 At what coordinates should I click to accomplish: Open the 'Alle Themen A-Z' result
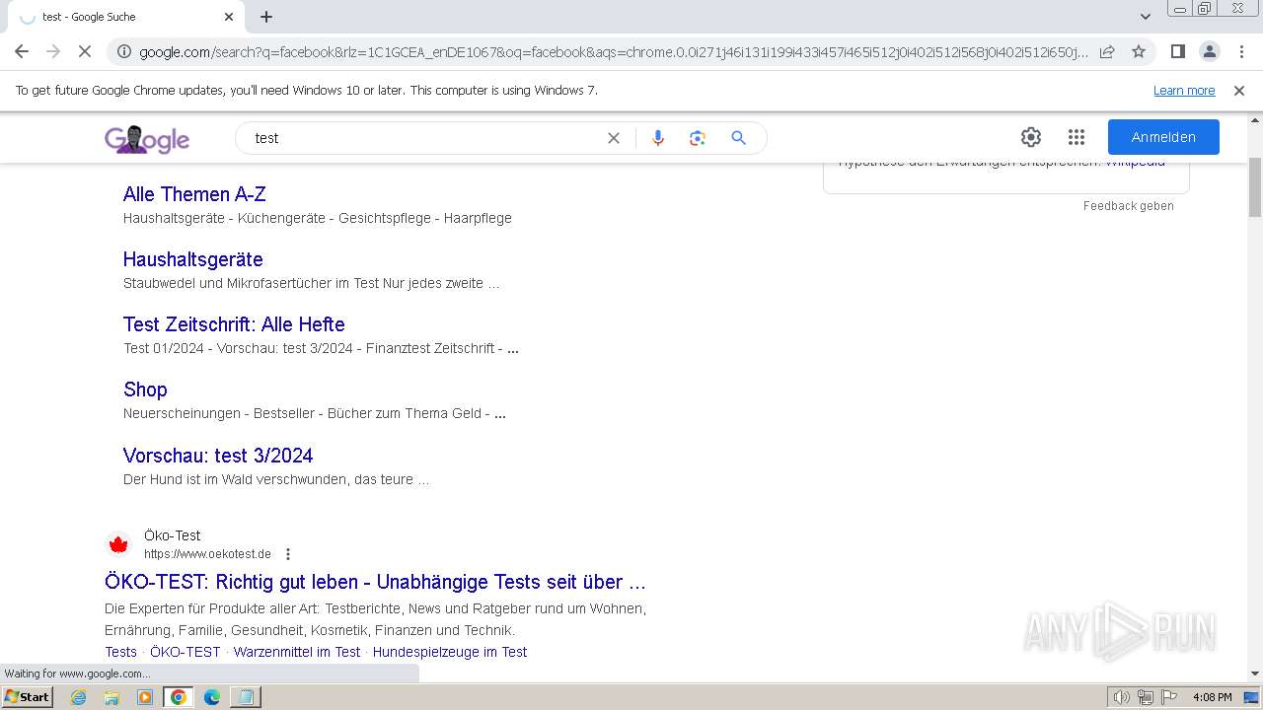pyautogui.click(x=194, y=194)
